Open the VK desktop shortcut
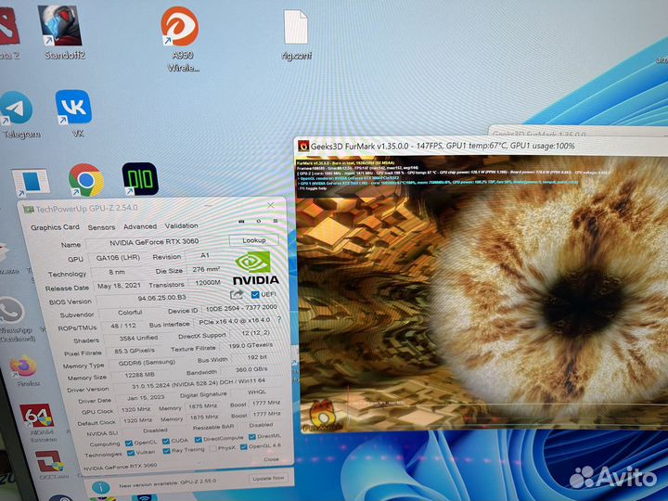This screenshot has height=501, width=668. (x=73, y=109)
